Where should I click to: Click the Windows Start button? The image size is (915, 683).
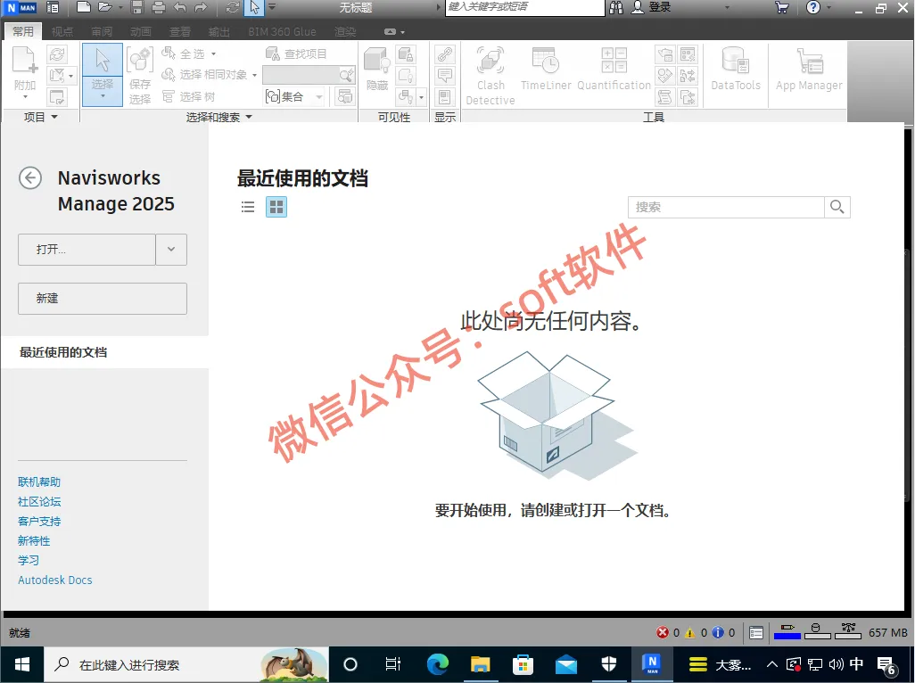pyautogui.click(x=22, y=664)
